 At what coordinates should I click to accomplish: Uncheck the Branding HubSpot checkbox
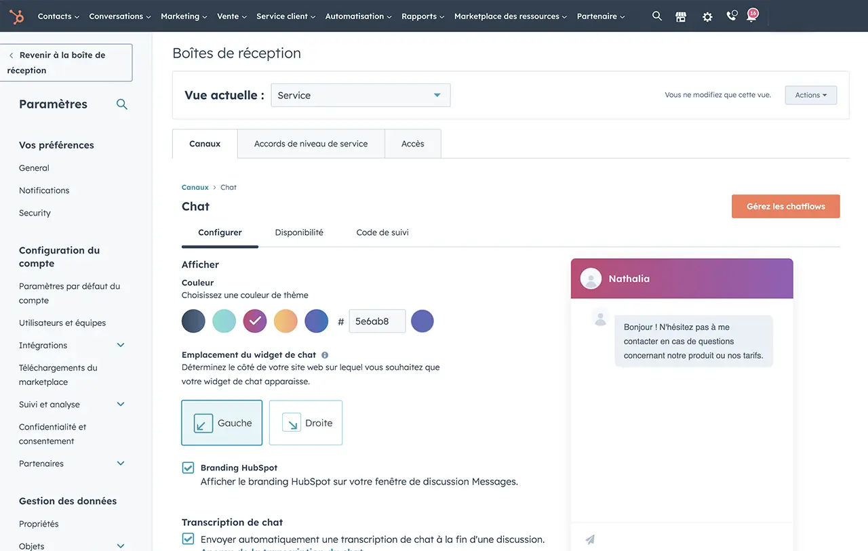[x=188, y=468]
